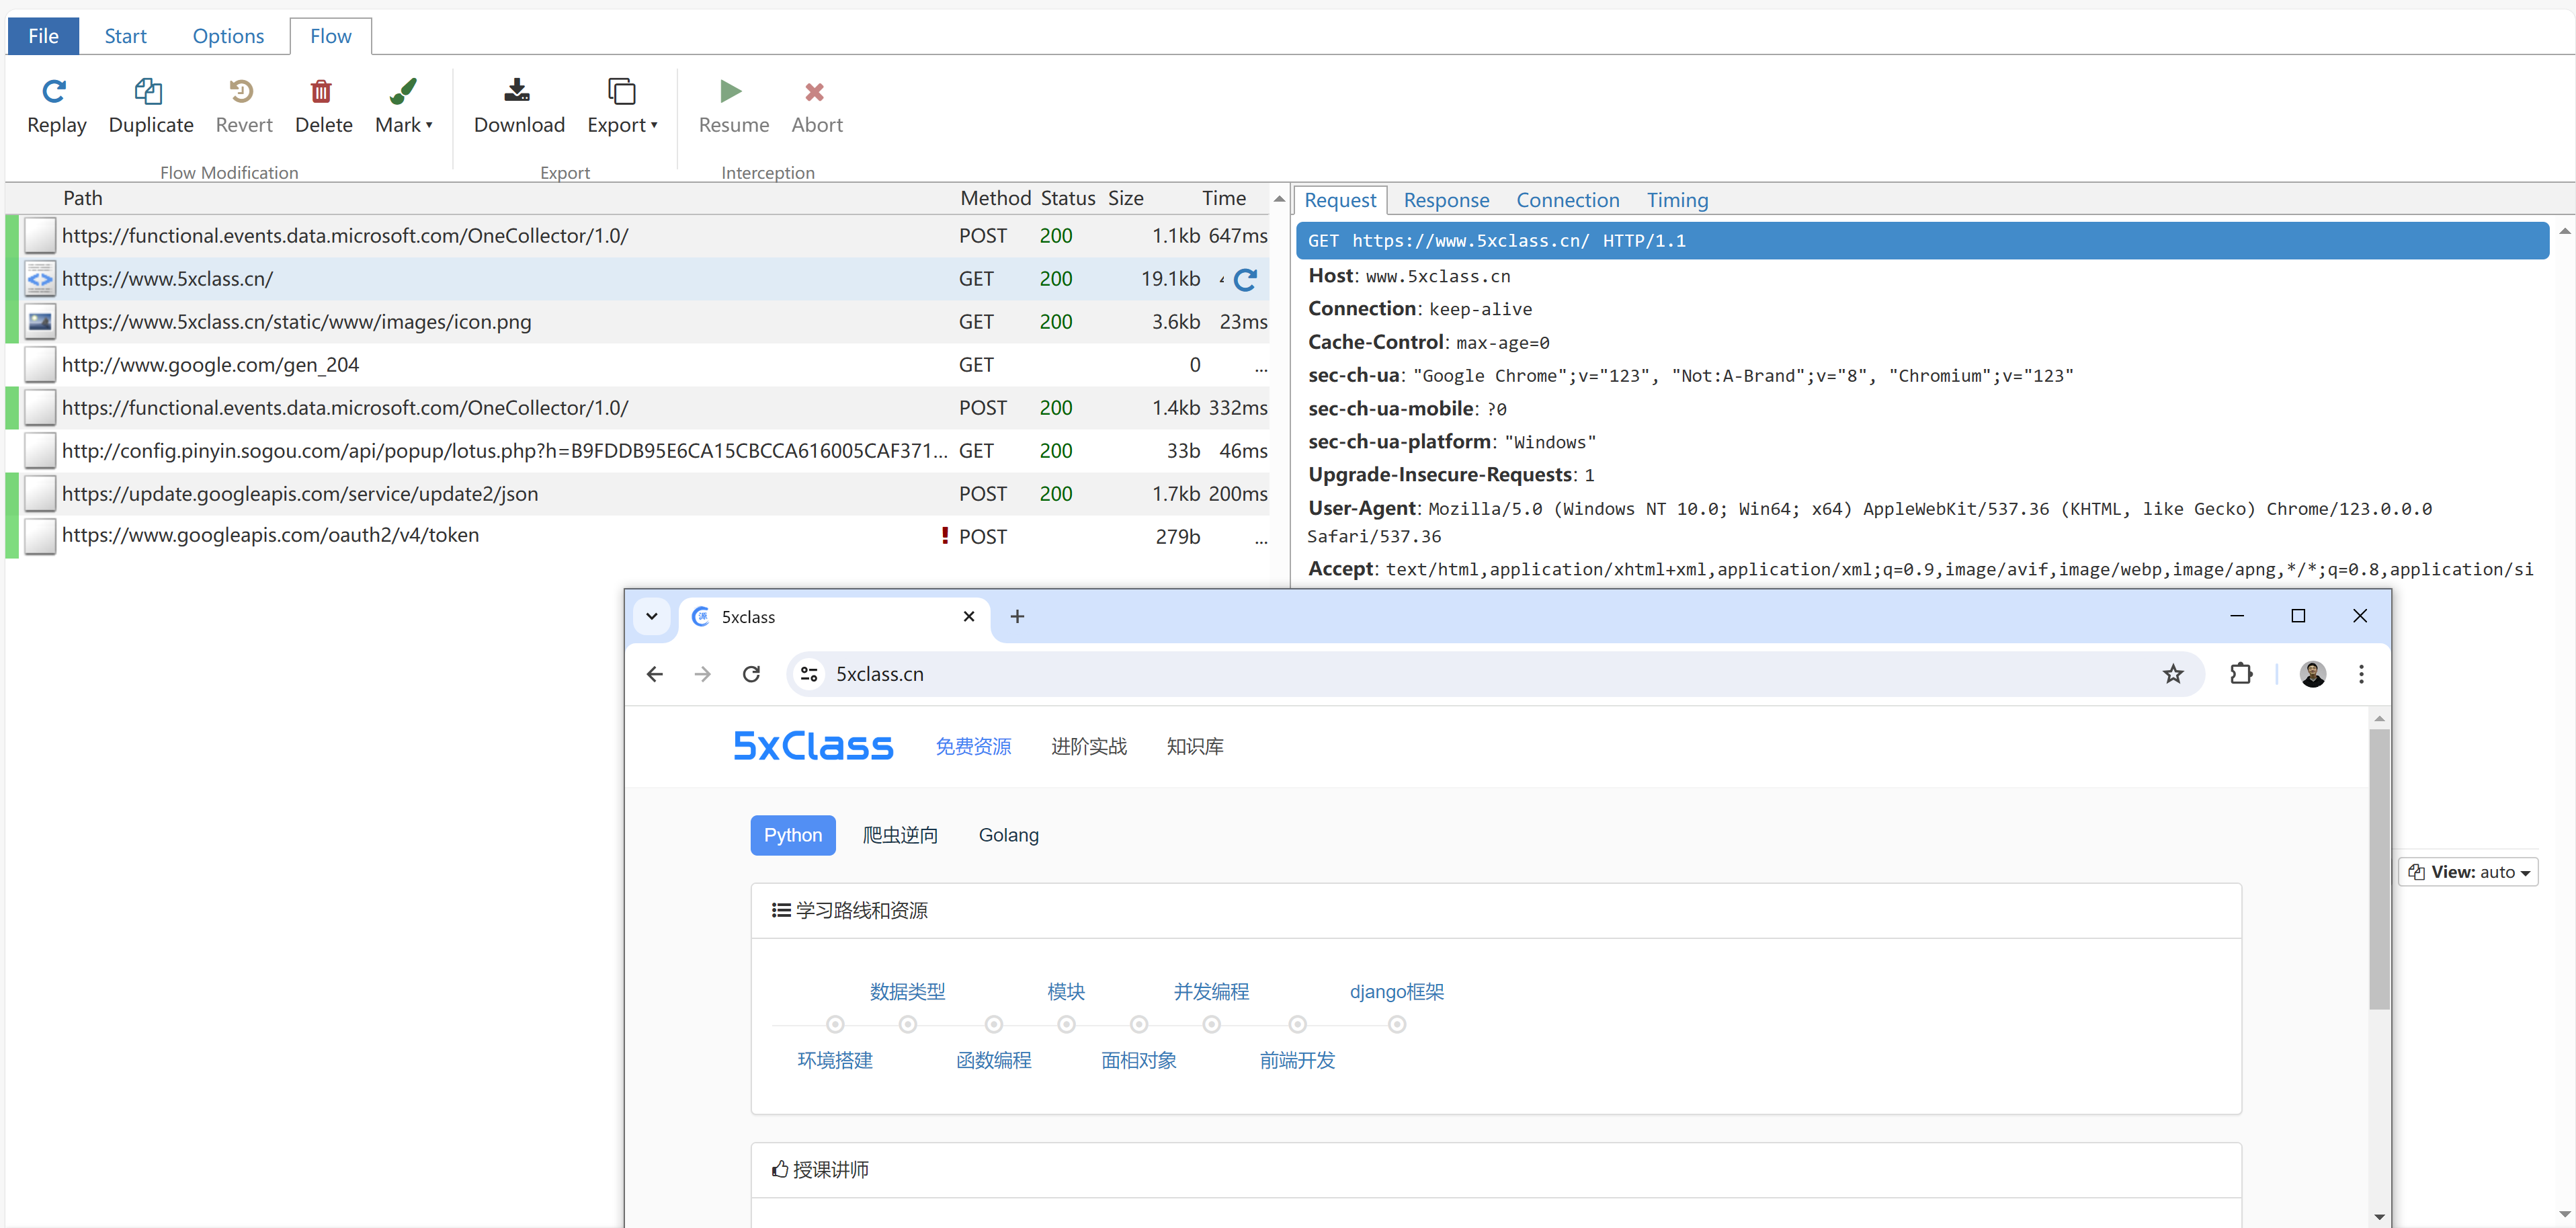Close the 5xclass Chrome tab
The width and height of the screenshot is (2576, 1228).
click(968, 616)
